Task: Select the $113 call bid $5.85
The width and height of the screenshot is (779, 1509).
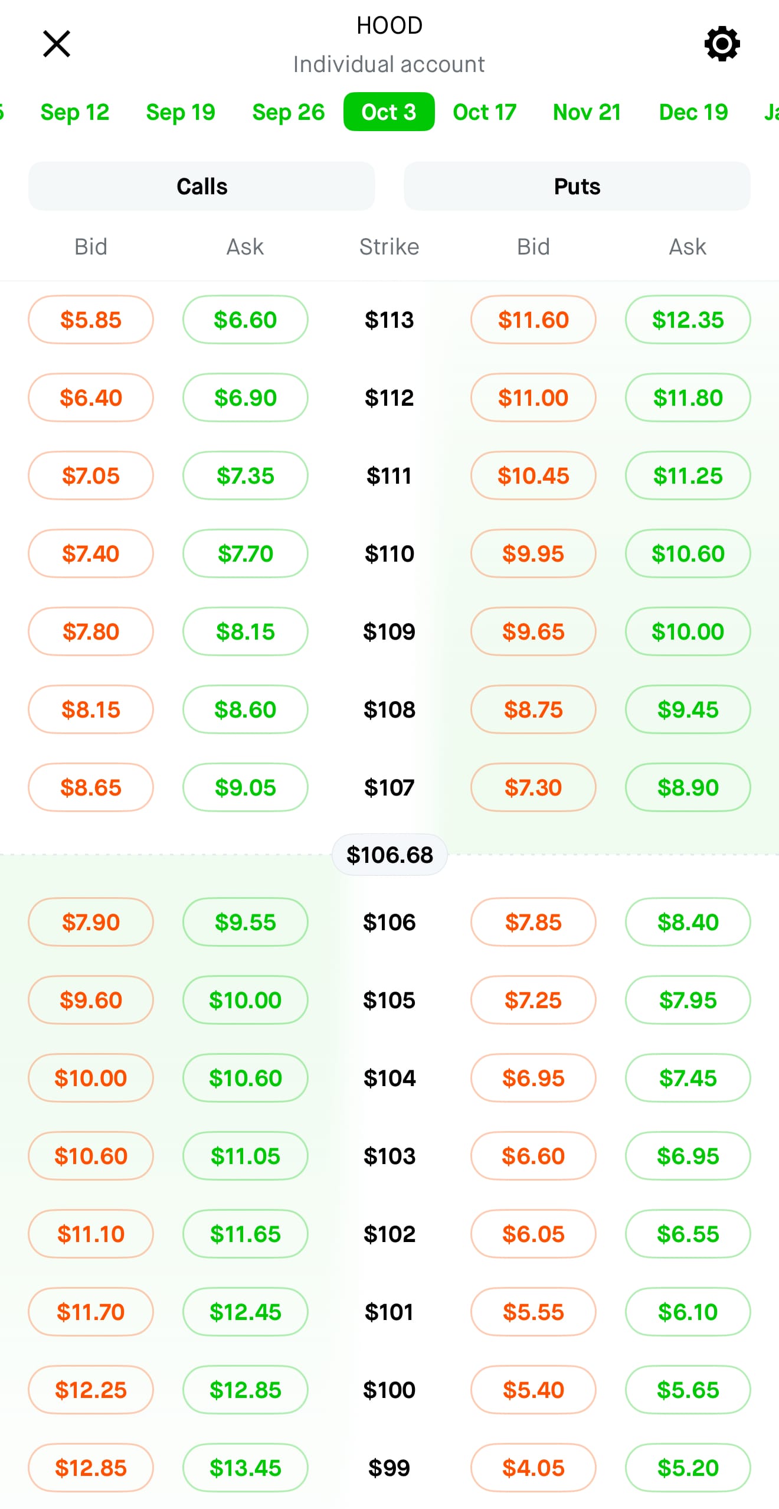Action: click(91, 320)
